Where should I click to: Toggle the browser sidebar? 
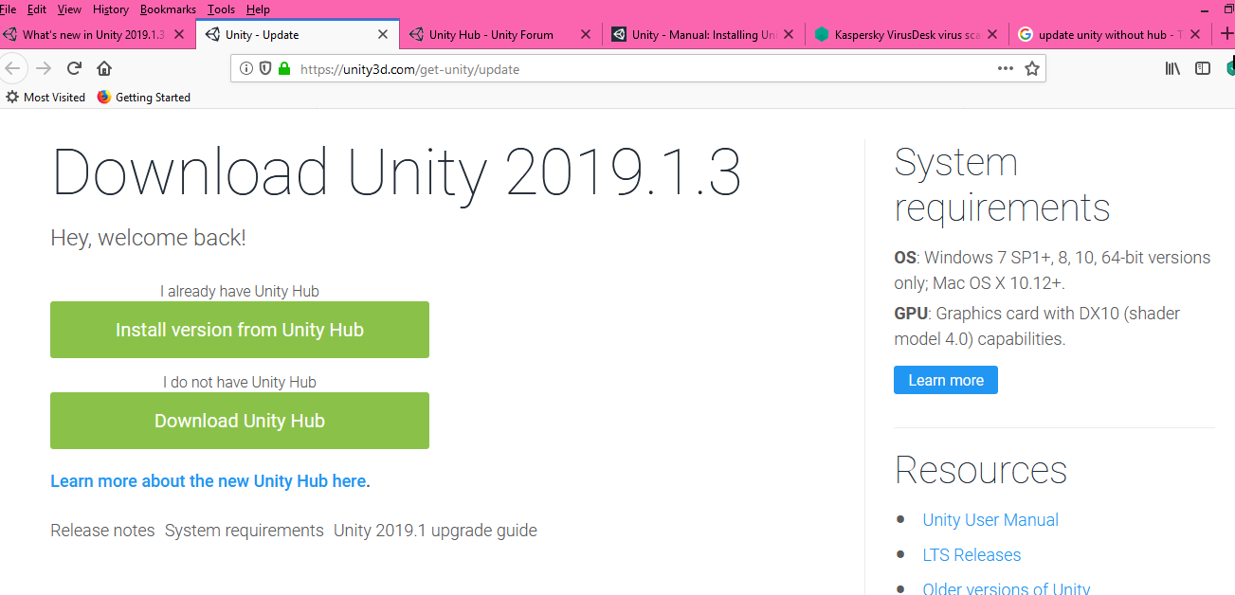tap(1202, 68)
